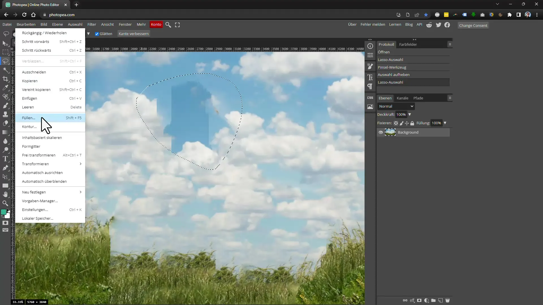Collapse the right panel using top arrows
Screen dimensions: 543x305
click(415, 40)
